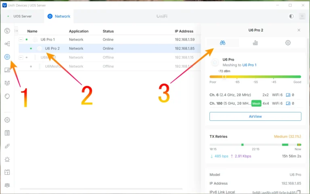Image resolution: width=310 pixels, height=194 pixels.
Task: Select the Network tab
Action: pyautogui.click(x=59, y=16)
